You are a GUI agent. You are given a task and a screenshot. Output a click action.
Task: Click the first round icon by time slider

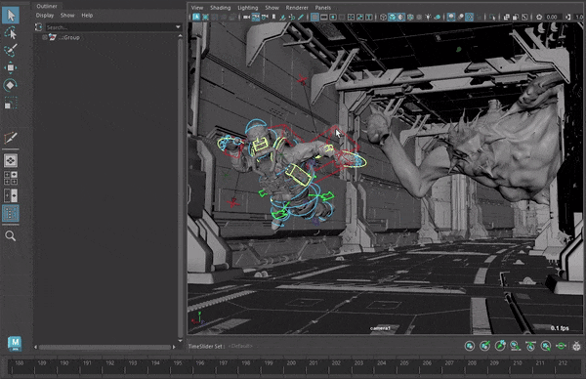point(470,346)
